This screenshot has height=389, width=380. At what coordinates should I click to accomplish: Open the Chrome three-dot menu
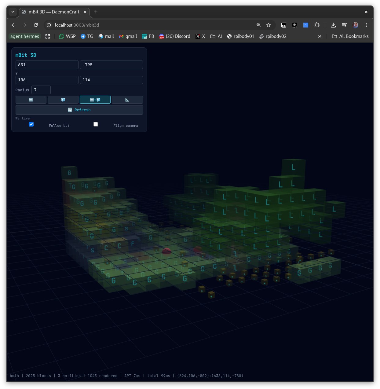[366, 25]
